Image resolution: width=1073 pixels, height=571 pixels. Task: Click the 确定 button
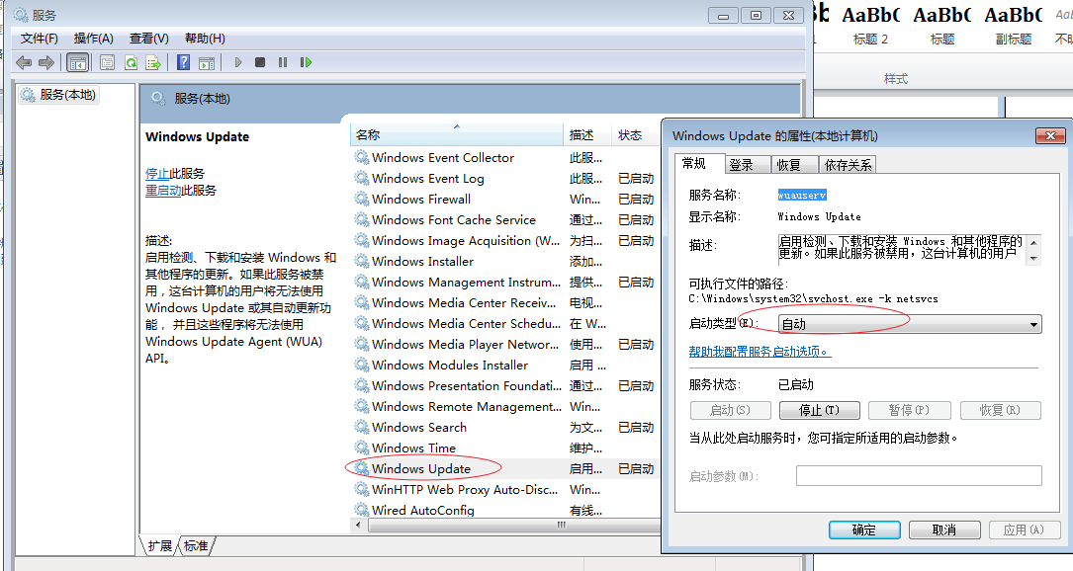coord(864,530)
